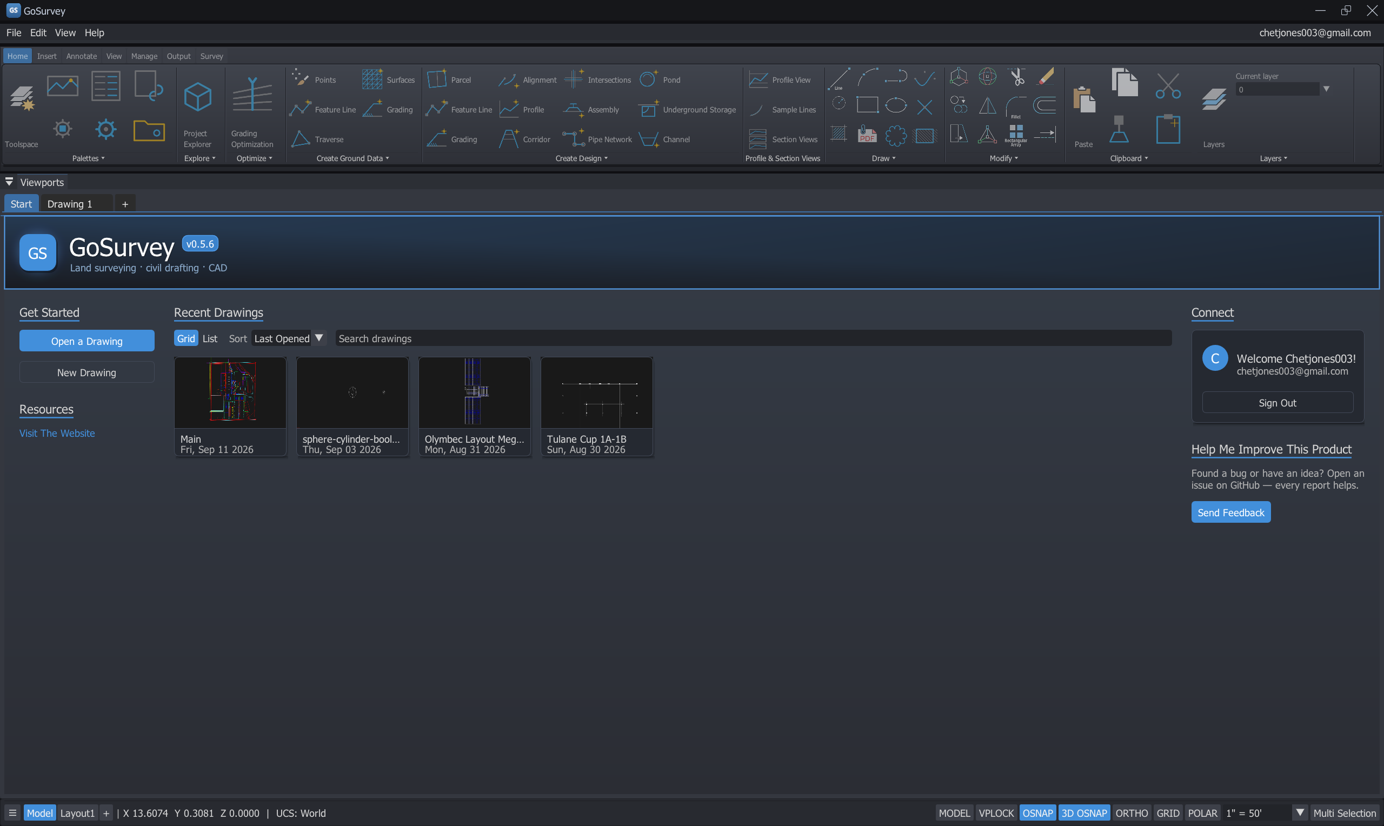Enable ORTHO mode
Viewport: 1384px width, 826px height.
1132,812
